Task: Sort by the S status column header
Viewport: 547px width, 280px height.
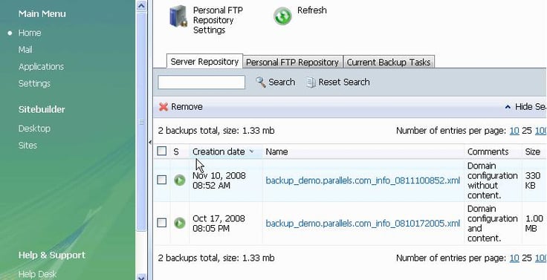Action: coord(176,152)
